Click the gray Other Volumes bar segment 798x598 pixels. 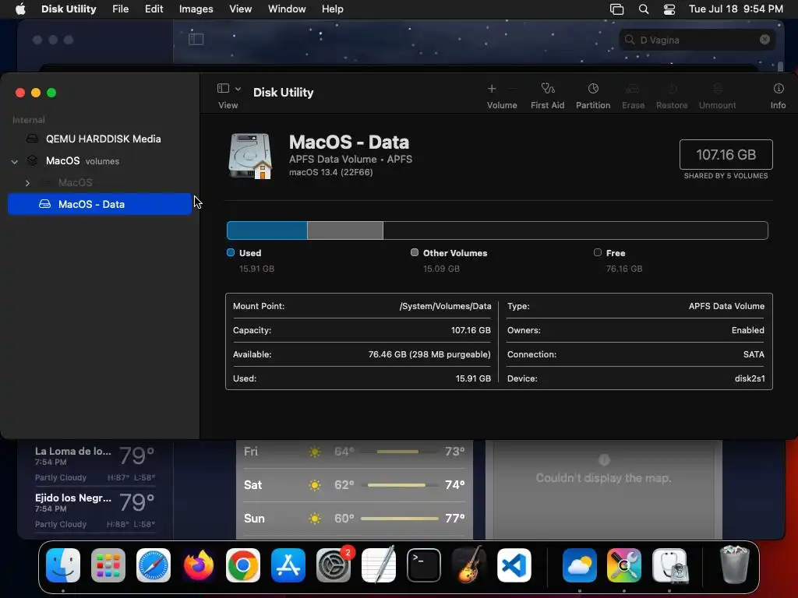(345, 230)
